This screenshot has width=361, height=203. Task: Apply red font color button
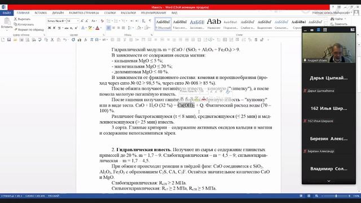point(98,28)
